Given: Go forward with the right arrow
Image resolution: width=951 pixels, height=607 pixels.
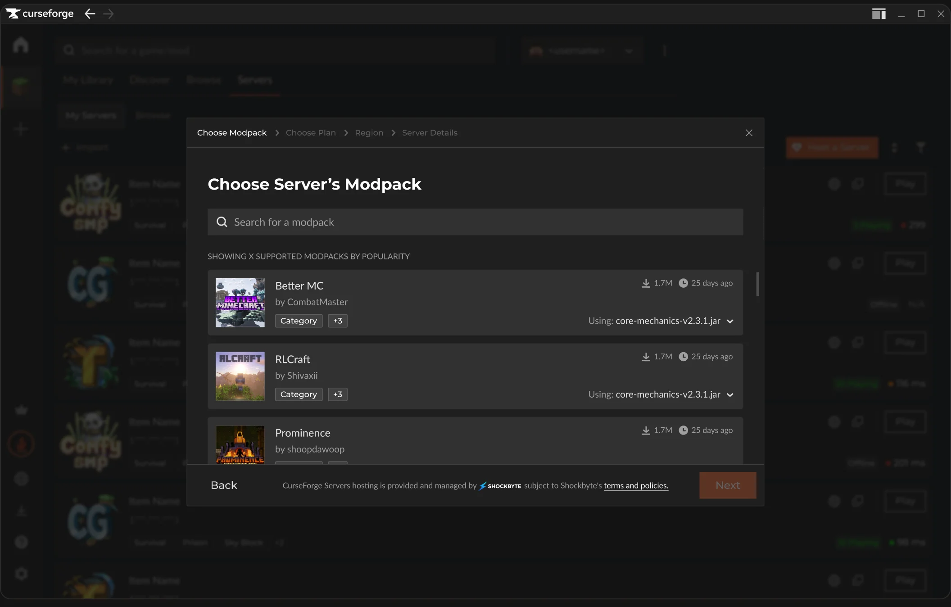Looking at the screenshot, I should [x=108, y=14].
